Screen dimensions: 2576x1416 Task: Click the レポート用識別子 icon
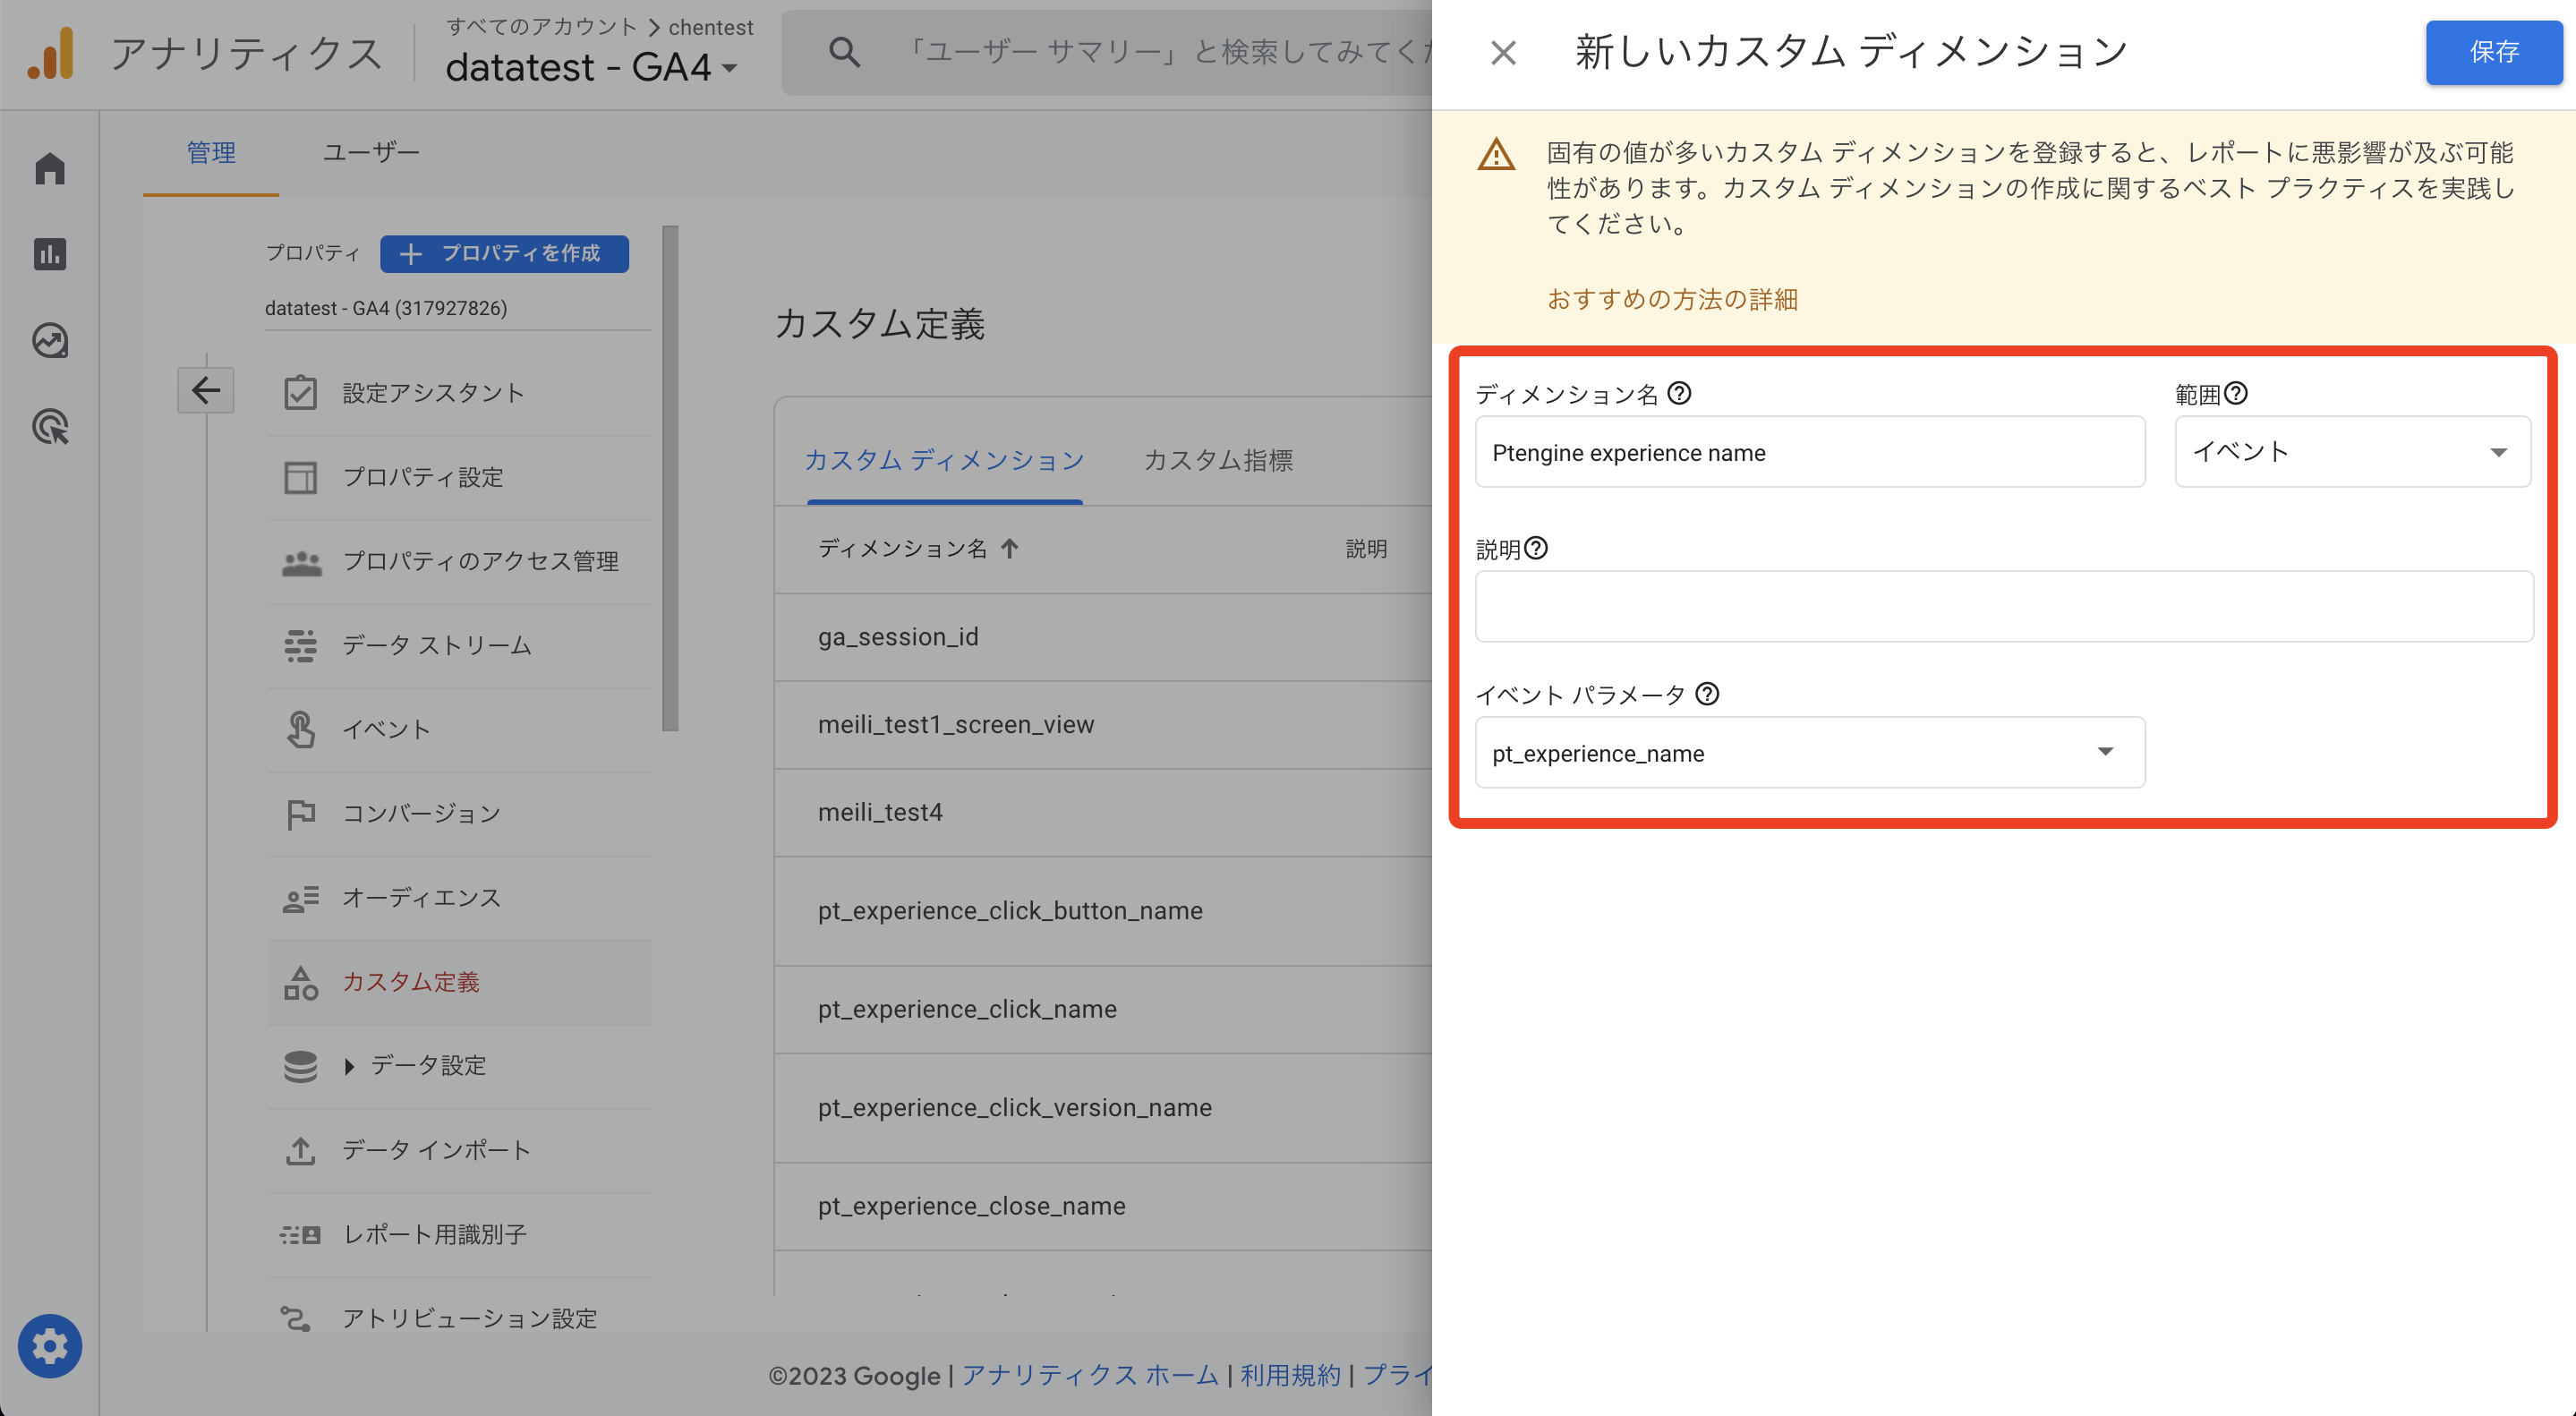click(300, 1234)
